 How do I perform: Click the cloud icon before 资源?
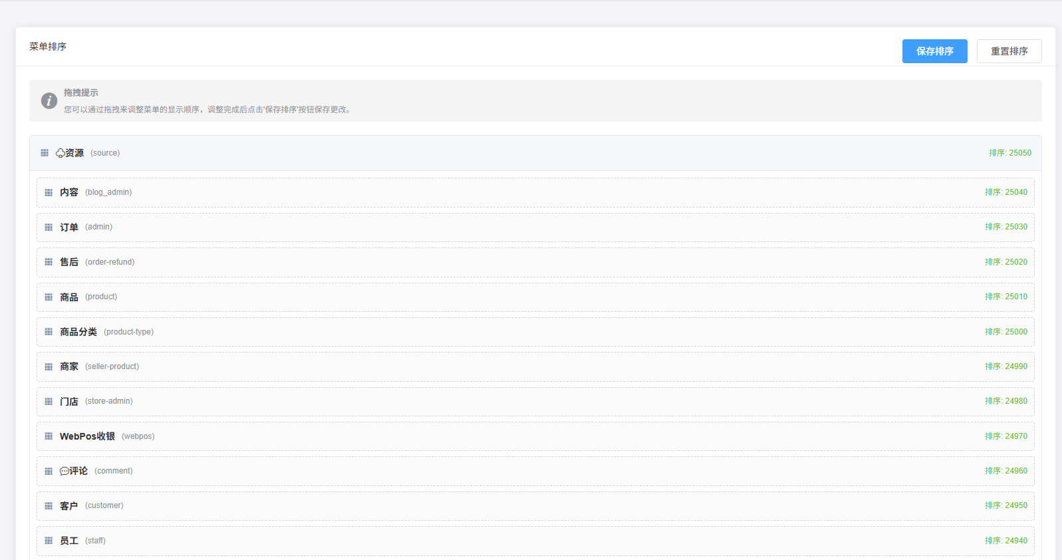60,153
